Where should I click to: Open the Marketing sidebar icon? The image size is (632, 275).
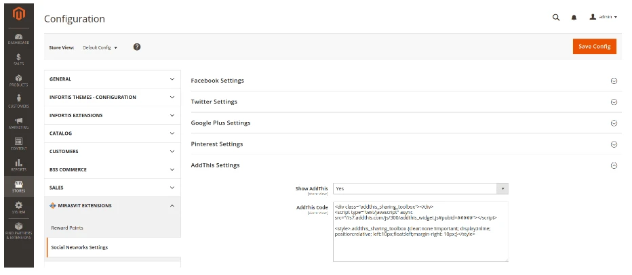18,123
